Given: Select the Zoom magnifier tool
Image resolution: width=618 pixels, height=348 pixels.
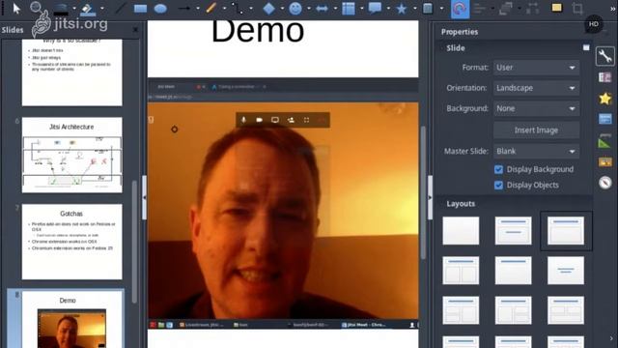Looking at the screenshot, I should pos(36,8).
